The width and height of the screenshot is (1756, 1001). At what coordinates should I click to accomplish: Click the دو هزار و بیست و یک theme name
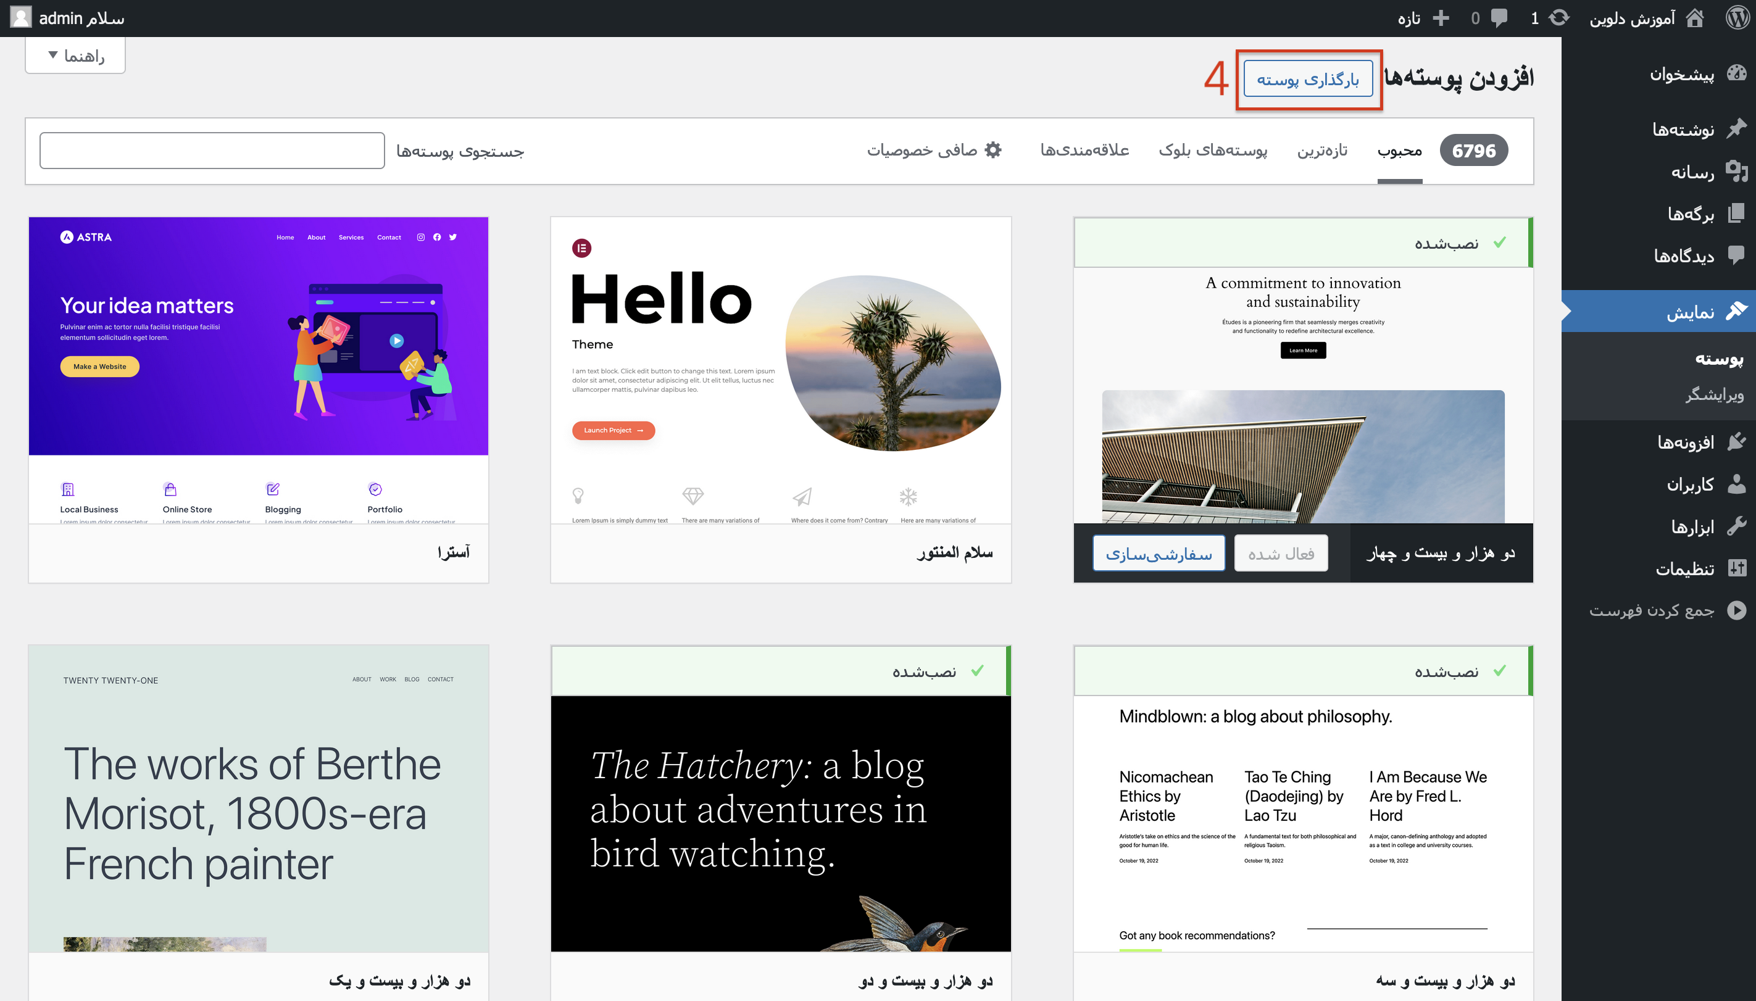pos(399,981)
